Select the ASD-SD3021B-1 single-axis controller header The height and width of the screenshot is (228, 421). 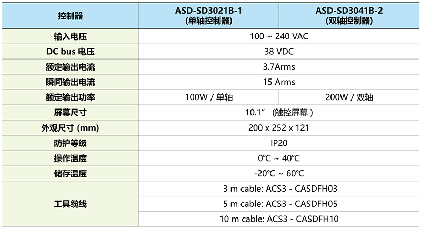[x=209, y=16]
